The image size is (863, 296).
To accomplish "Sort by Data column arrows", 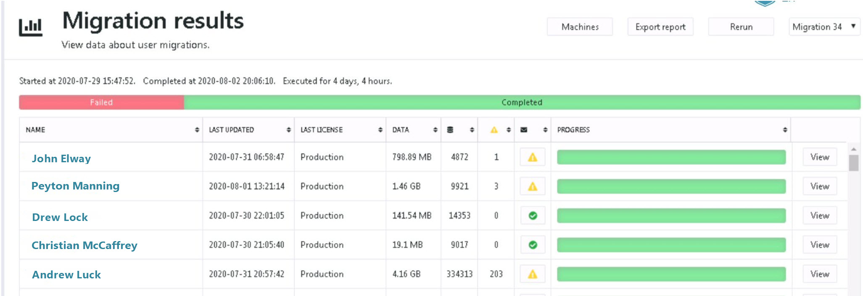I will point(435,130).
